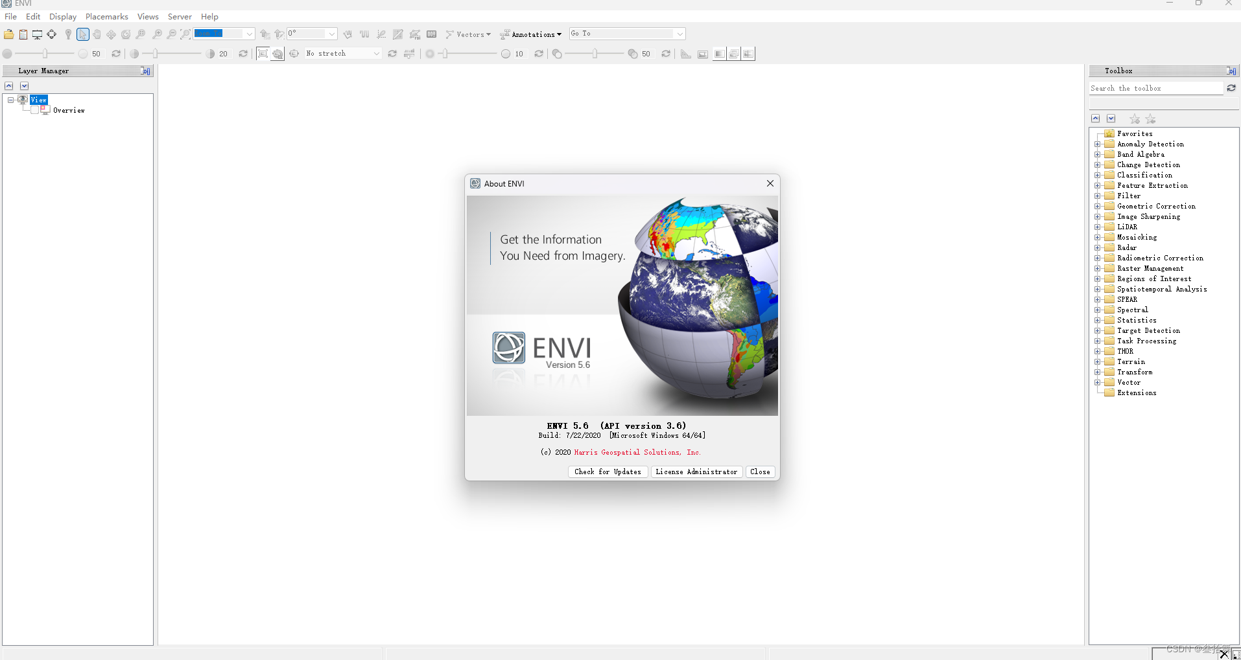Reset the brightness value of 50
This screenshot has height=660, width=1241.
pos(116,54)
